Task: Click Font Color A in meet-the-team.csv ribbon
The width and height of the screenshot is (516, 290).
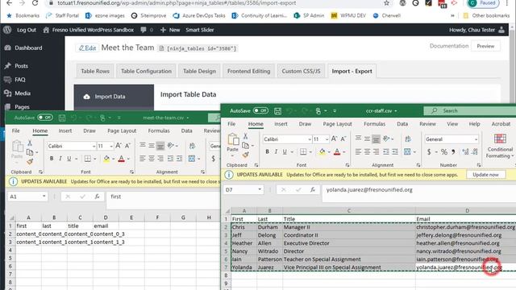Action: click(x=121, y=159)
